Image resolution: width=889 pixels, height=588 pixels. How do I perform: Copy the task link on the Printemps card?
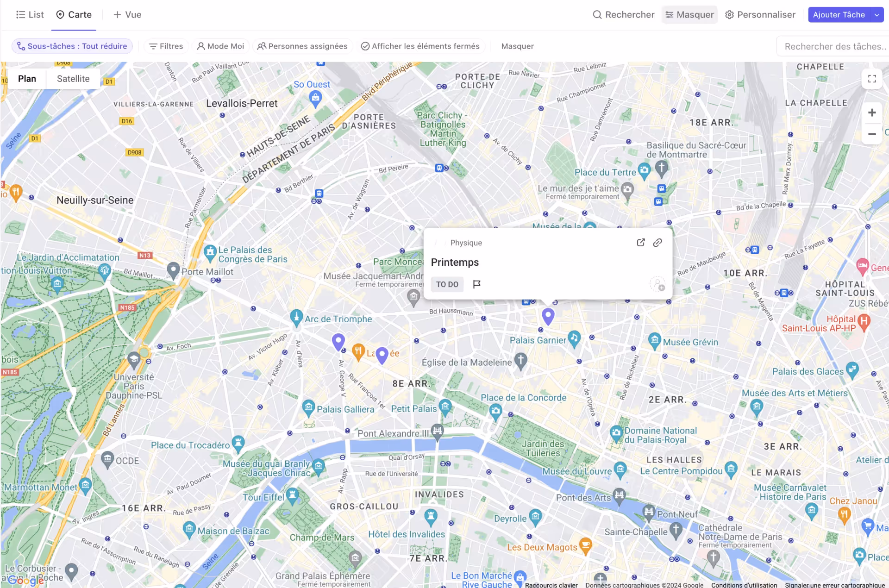click(657, 242)
